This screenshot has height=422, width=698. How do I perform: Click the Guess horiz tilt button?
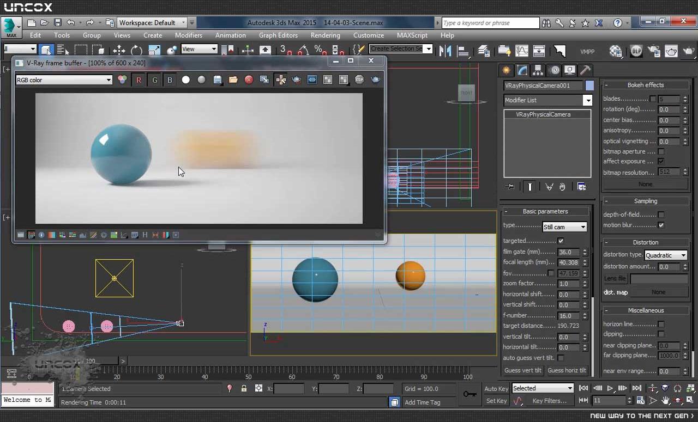(x=567, y=370)
